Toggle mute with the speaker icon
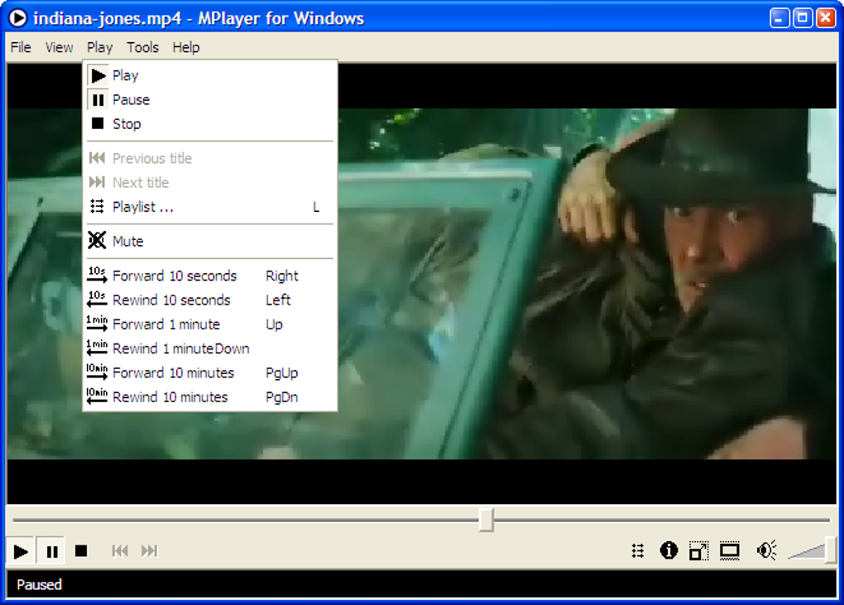Viewport: 844px width, 605px height. (x=766, y=550)
